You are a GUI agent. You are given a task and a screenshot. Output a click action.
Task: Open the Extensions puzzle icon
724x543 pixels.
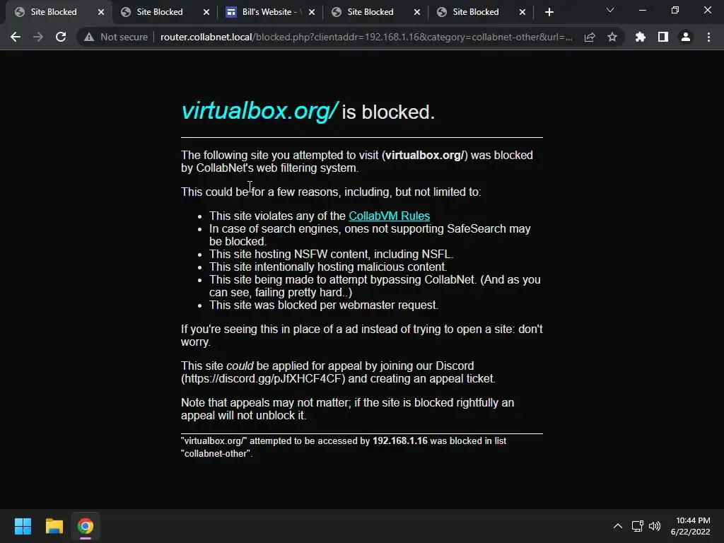click(x=641, y=37)
